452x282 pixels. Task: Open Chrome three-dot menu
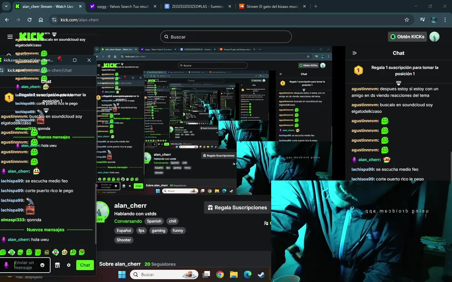(x=445, y=20)
